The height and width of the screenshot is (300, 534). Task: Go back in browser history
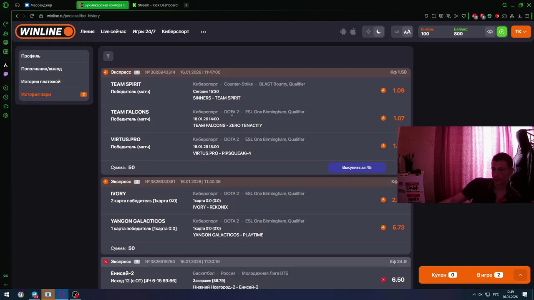pyautogui.click(x=17, y=16)
